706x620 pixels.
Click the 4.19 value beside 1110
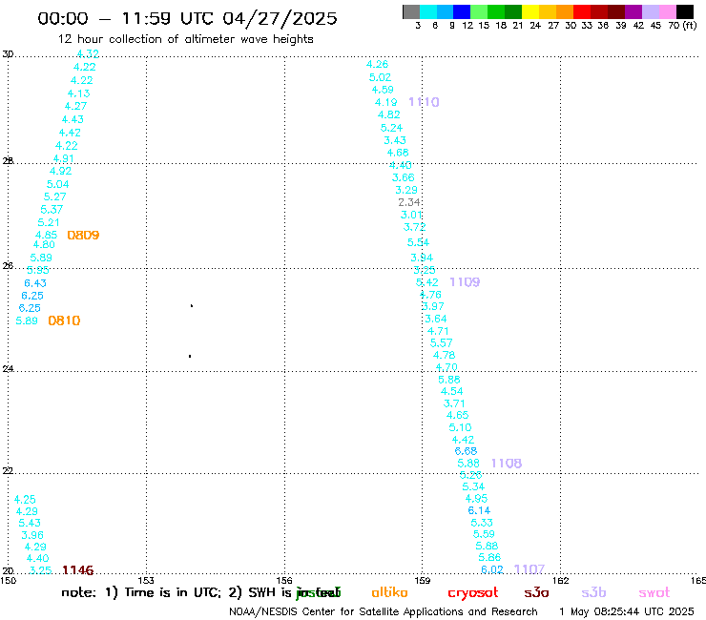pos(385,103)
